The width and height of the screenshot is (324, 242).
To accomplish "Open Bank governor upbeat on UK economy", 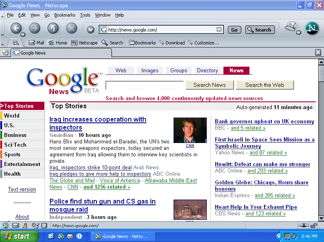I will point(264,122).
